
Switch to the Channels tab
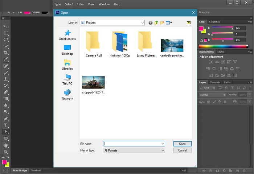(x=215, y=82)
